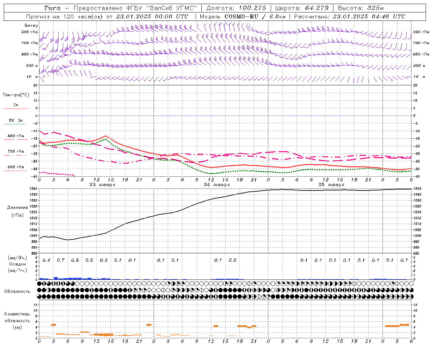Click the "0.3" precipitation amount value
The height and width of the screenshot is (344, 431).
click(x=104, y=260)
